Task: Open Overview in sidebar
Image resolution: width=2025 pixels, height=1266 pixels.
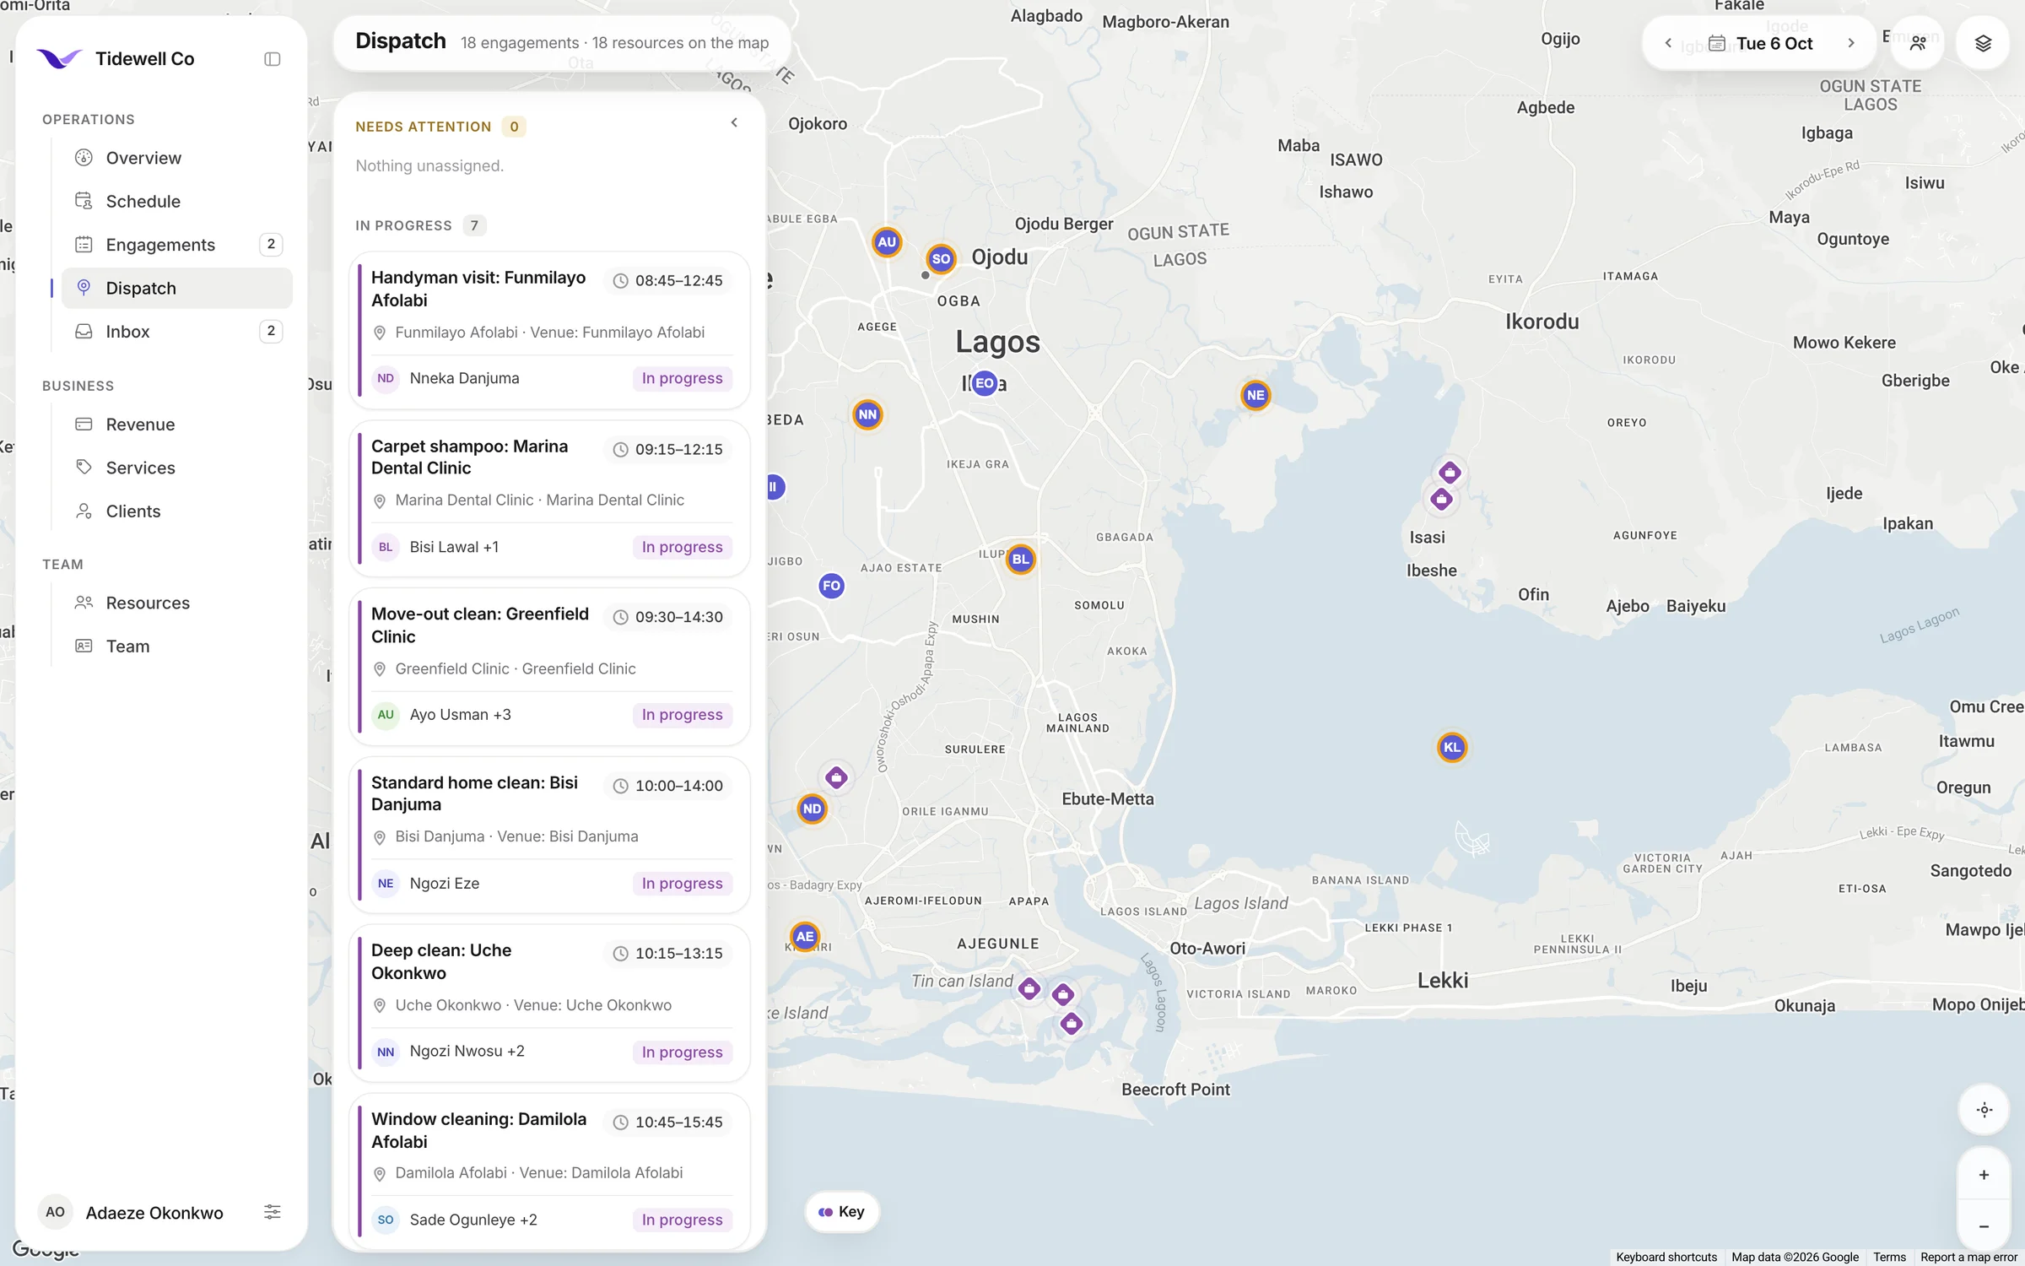Action: [x=177, y=158]
